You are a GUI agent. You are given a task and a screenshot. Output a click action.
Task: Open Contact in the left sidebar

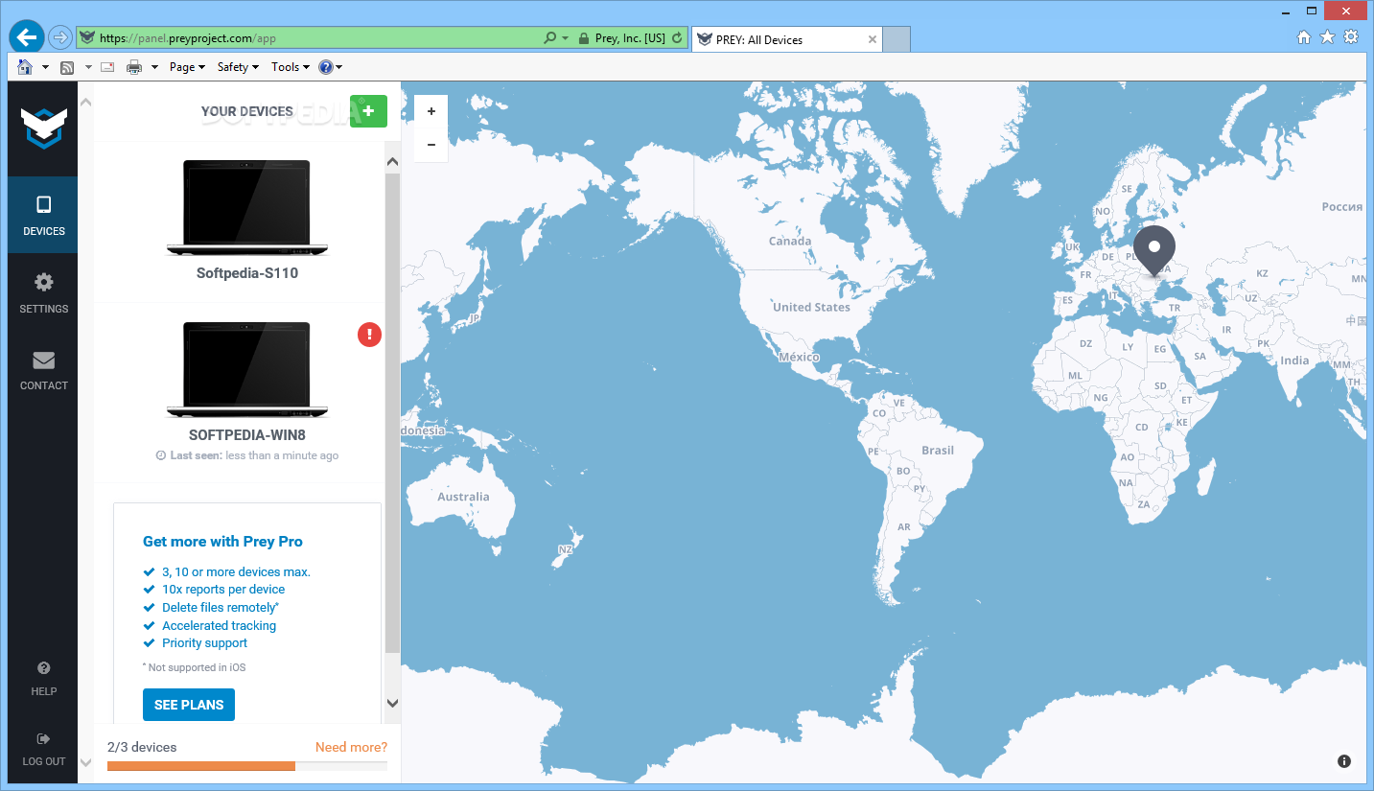click(43, 370)
